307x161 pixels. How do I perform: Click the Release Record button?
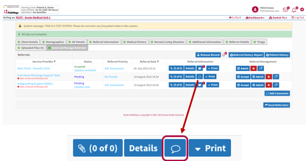click(208, 55)
